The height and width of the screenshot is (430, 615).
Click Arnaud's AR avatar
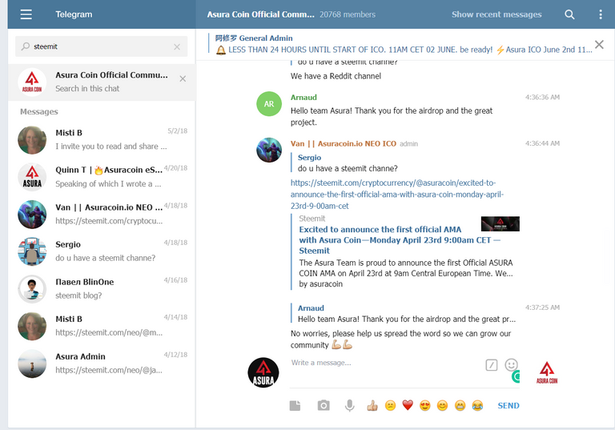click(269, 104)
